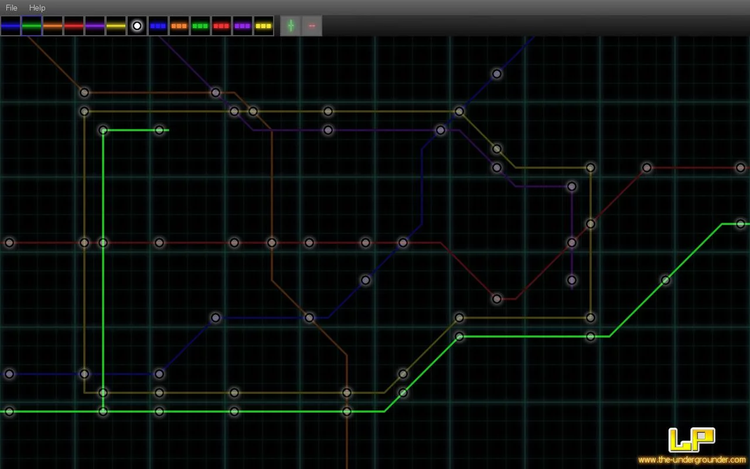Select the yellow dashed segment tool
The image size is (750, 469).
[x=264, y=26]
